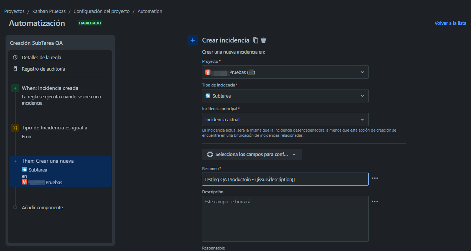The height and width of the screenshot is (251, 471).
Task: Select Then: Crear una nueva step
Action: click(x=60, y=171)
